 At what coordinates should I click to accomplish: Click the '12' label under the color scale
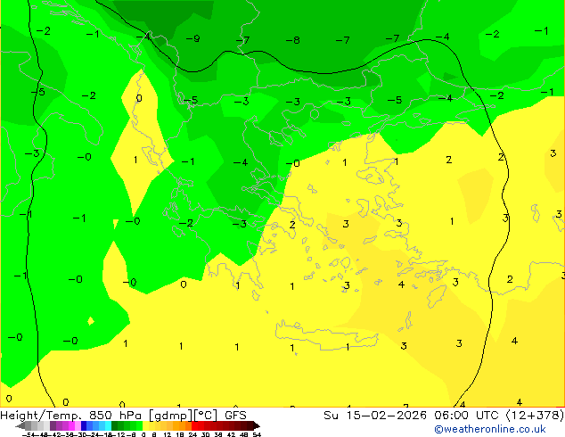pos(168,434)
